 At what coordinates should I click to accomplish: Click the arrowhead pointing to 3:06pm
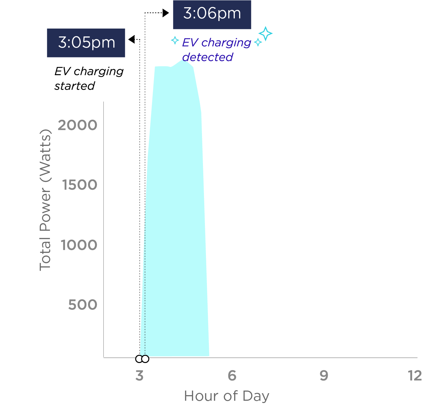(x=166, y=13)
